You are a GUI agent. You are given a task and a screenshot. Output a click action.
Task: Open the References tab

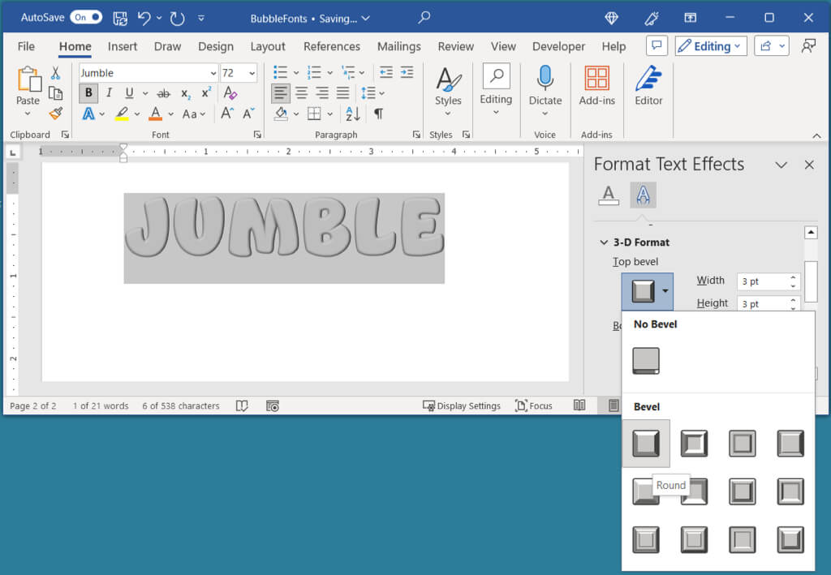pyautogui.click(x=331, y=46)
